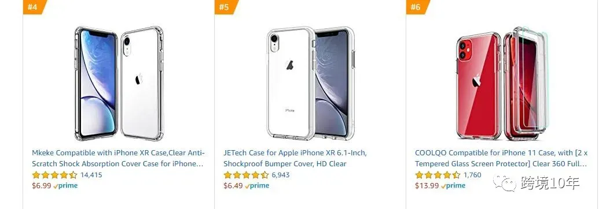Open the Mkeke clear iPhone XR case image
This screenshot has width=599, height=209.
[x=119, y=83]
